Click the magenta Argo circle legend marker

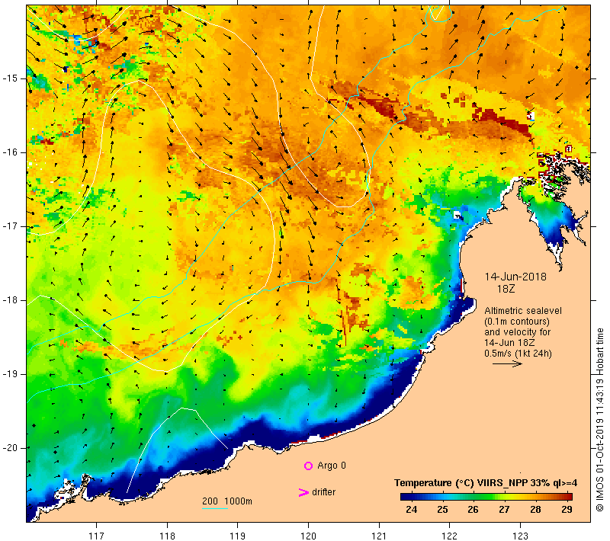(308, 466)
